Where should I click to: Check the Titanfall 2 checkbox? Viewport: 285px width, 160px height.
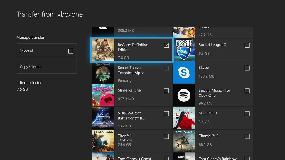click(247, 136)
